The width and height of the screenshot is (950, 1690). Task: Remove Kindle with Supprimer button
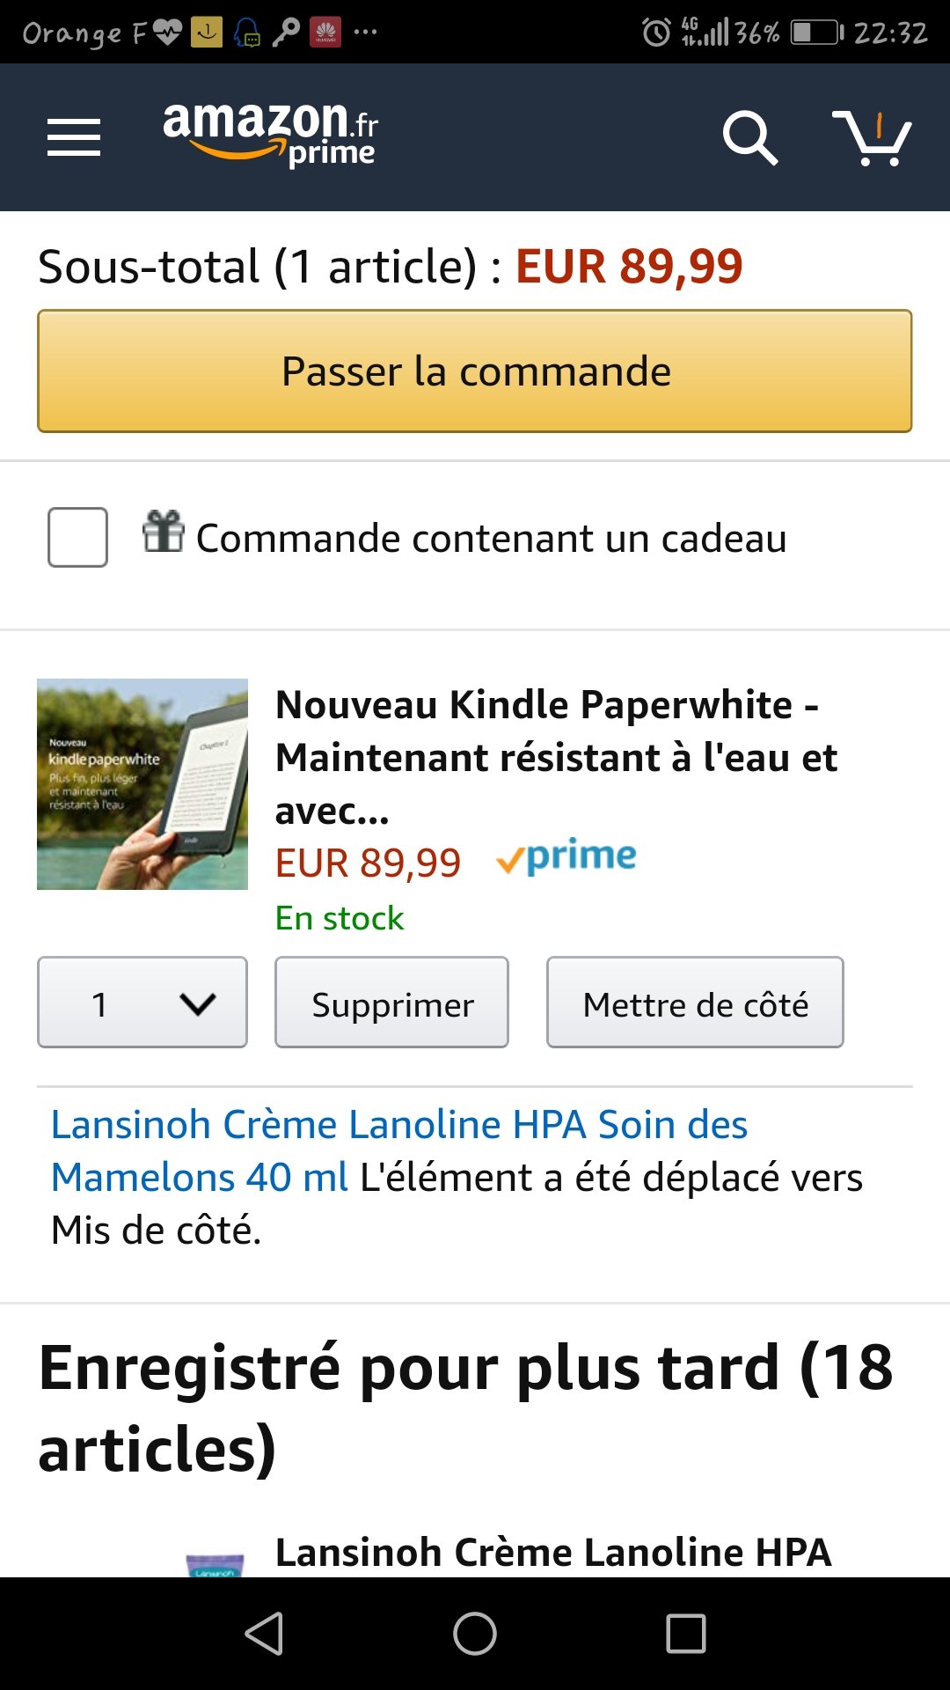pos(392,1003)
